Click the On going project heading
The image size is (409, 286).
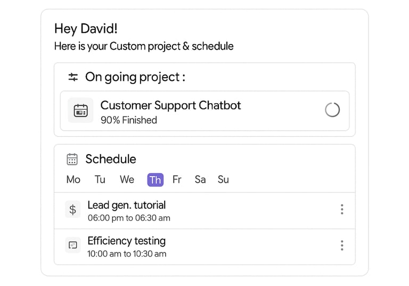click(135, 77)
